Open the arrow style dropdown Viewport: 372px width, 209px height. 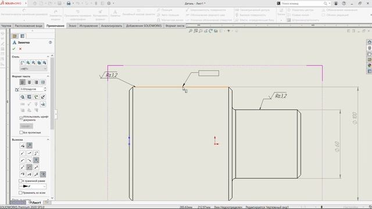tap(33, 186)
